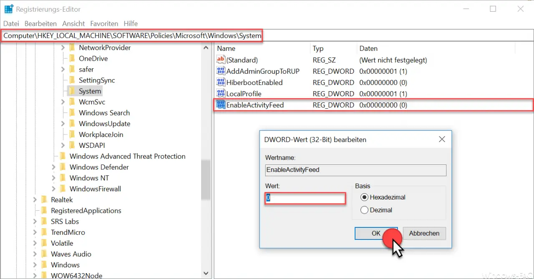Click the SRS Labs folder icon
Viewport: 534px width, 279px height.
pyautogui.click(x=44, y=221)
